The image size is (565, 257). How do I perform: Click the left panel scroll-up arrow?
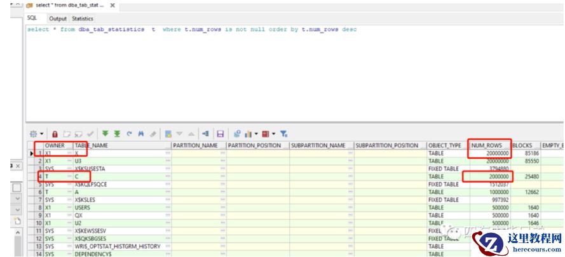[x=17, y=234]
